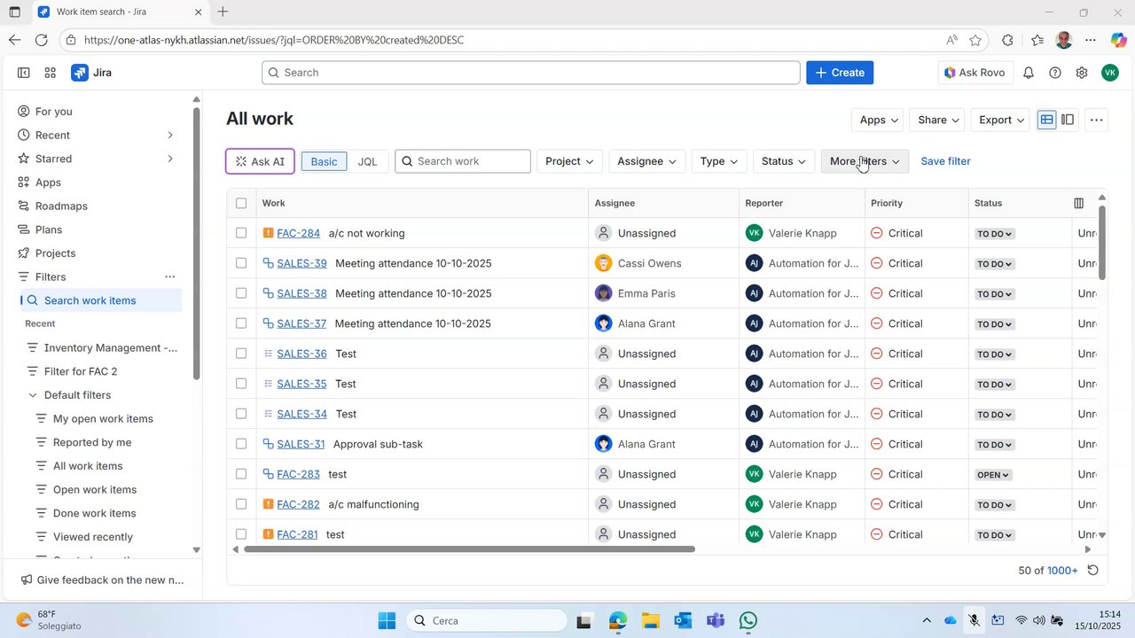
Task: Open Microsoft Edge from the taskbar
Action: point(618,620)
